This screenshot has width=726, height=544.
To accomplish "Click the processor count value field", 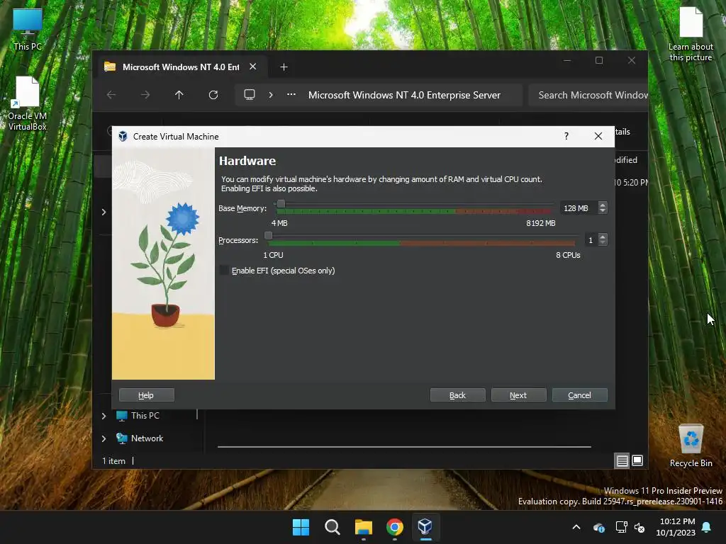I will [591, 240].
